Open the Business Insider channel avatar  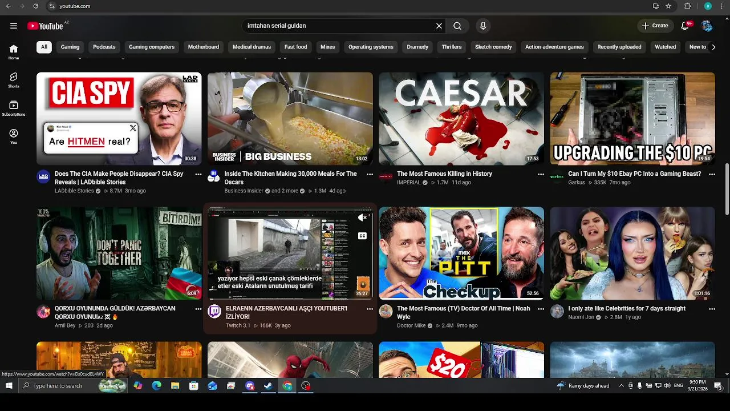(x=214, y=176)
